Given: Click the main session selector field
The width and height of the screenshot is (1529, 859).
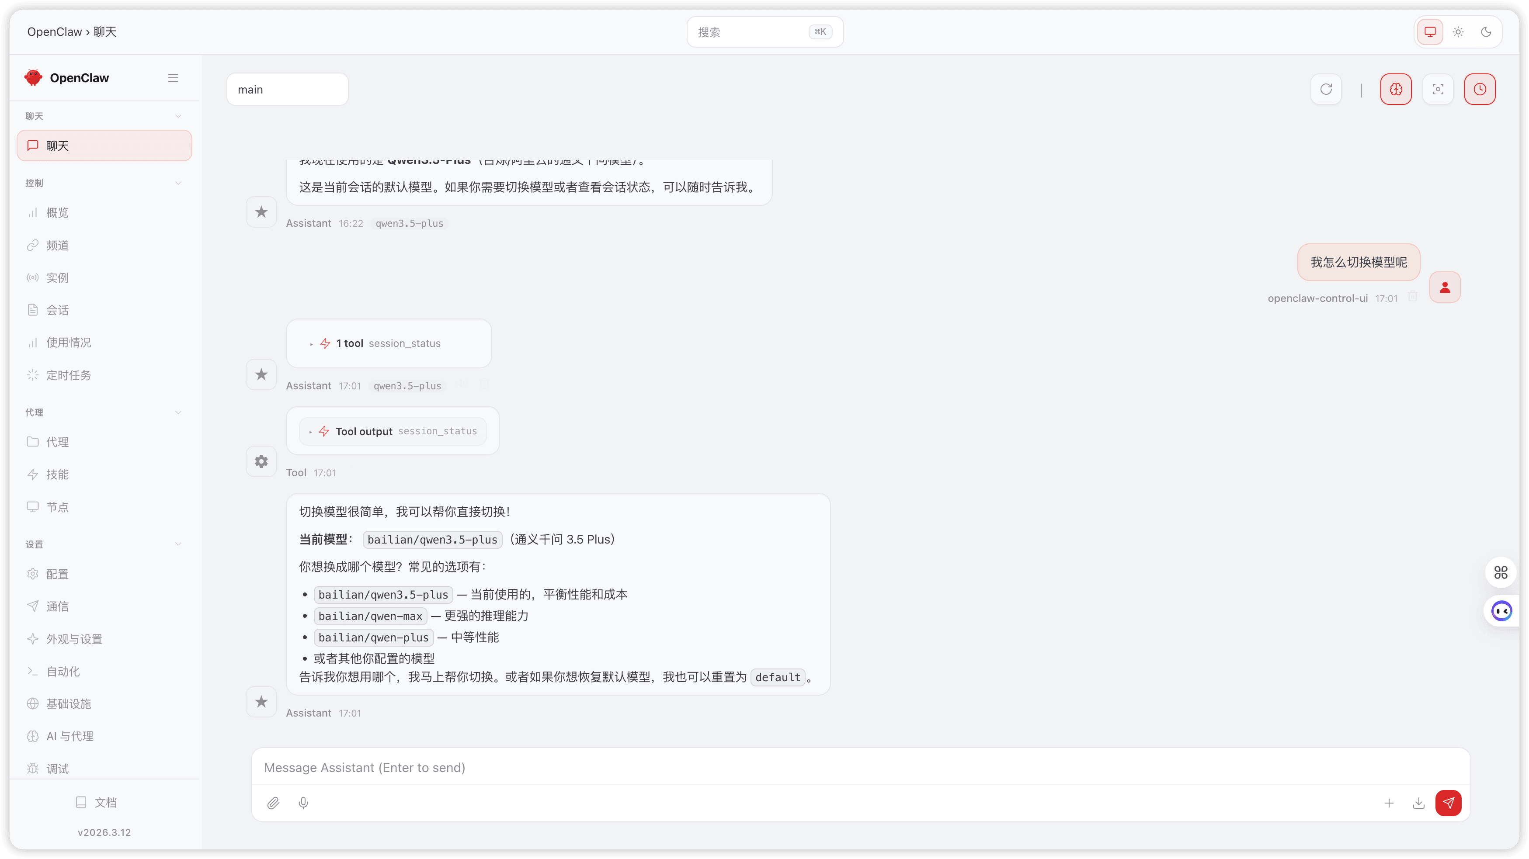Looking at the screenshot, I should pyautogui.click(x=287, y=90).
